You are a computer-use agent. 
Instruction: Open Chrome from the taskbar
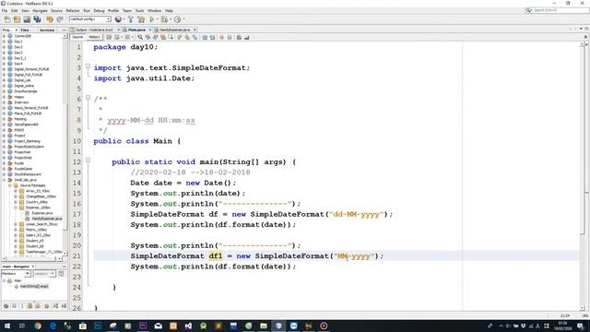click(38, 326)
